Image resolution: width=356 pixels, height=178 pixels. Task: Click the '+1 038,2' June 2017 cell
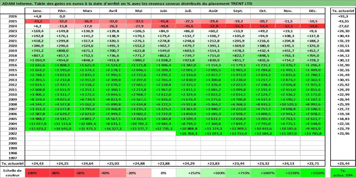pyautogui.click(x=163, y=60)
